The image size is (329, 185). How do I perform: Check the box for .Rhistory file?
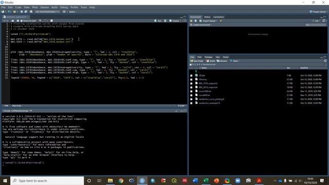191,80
